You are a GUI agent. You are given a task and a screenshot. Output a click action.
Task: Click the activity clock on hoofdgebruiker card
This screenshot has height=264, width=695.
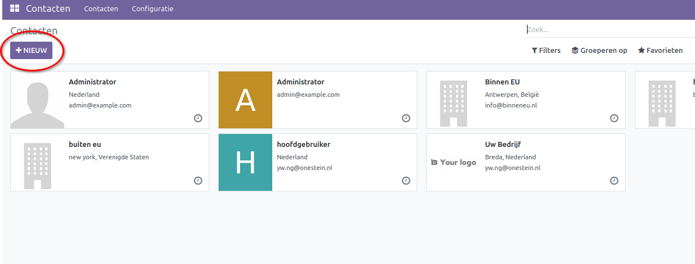tap(406, 181)
